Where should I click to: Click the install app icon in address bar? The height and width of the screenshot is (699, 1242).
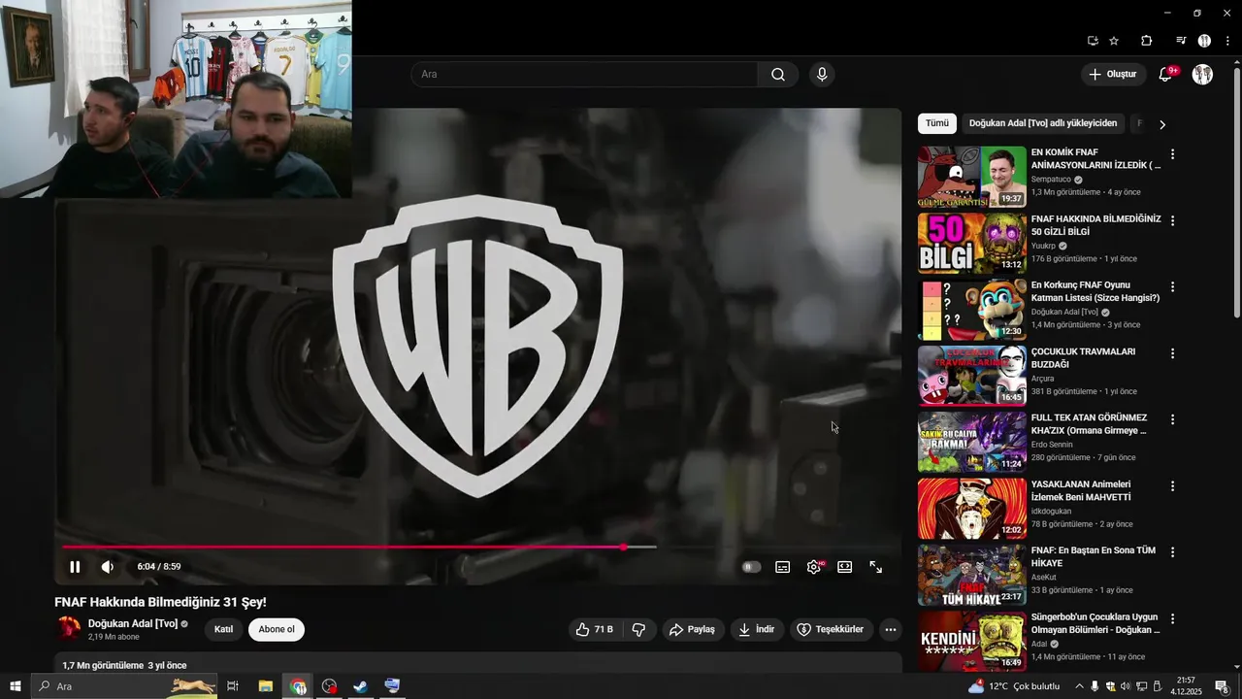click(x=1093, y=41)
